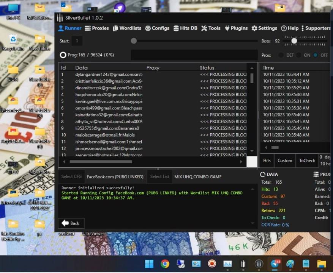Open the Hits DB tab
Screen dimensions: 333x273
(x=185, y=28)
